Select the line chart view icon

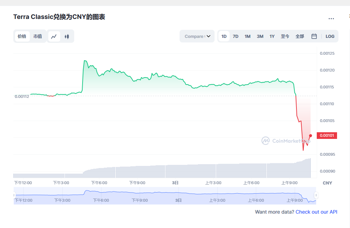[54, 36]
